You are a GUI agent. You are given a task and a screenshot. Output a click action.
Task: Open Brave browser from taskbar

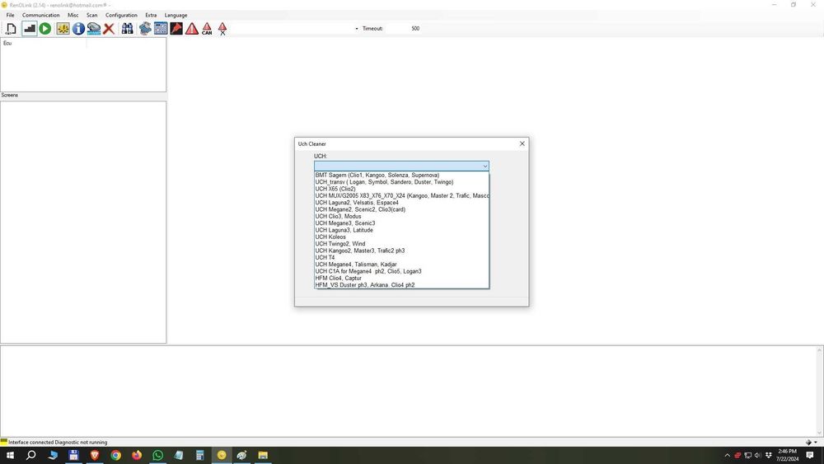(95, 455)
